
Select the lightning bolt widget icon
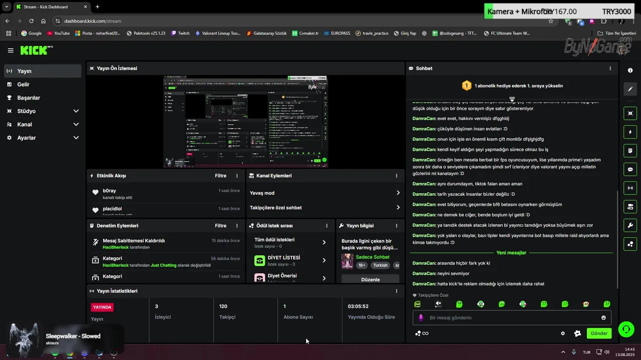tap(630, 132)
